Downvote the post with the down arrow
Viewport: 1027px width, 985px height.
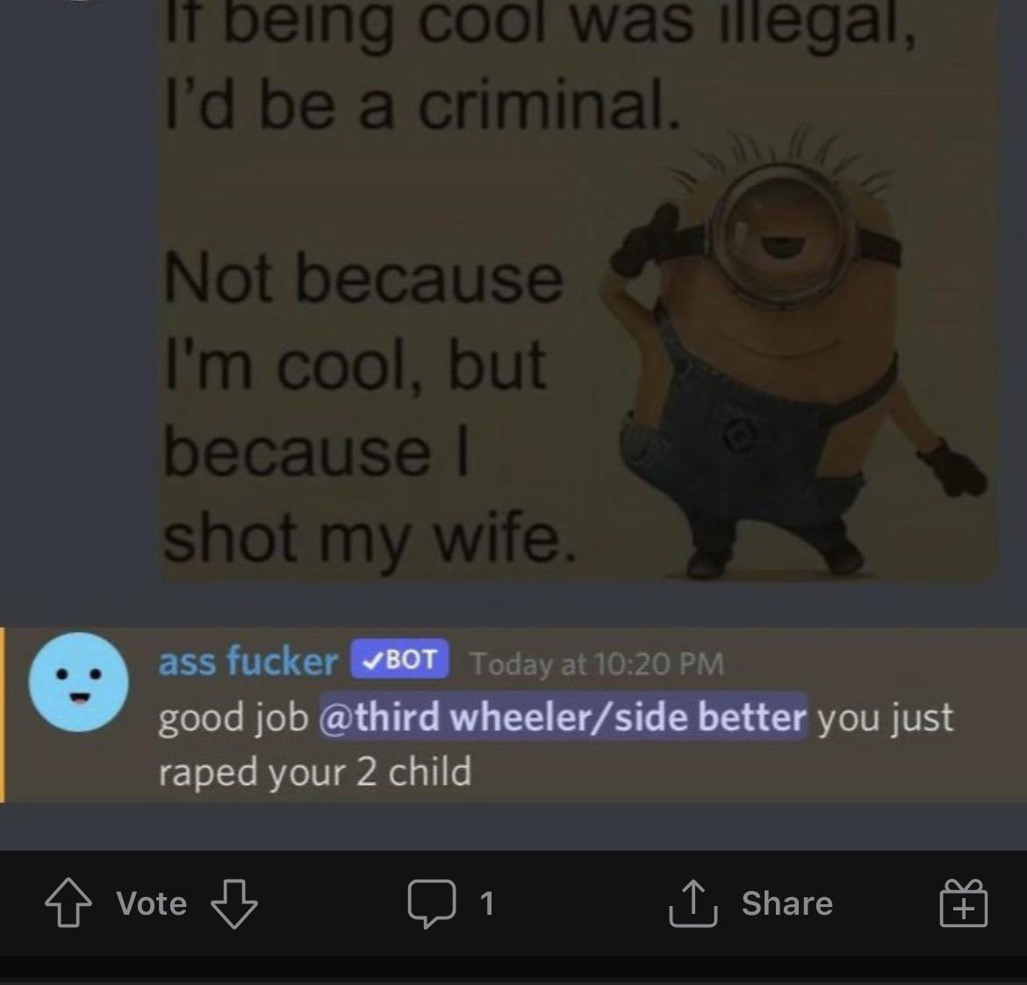(233, 903)
